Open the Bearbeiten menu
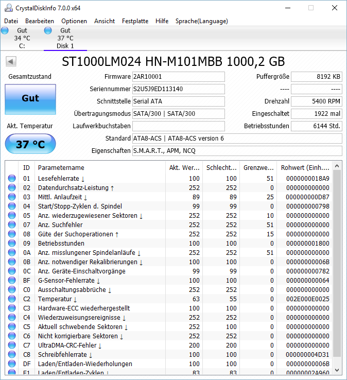This screenshot has height=380, width=347. [40, 21]
